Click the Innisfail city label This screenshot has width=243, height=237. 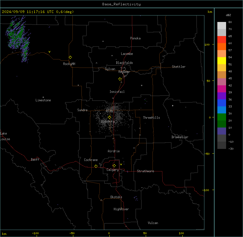[x=117, y=92]
